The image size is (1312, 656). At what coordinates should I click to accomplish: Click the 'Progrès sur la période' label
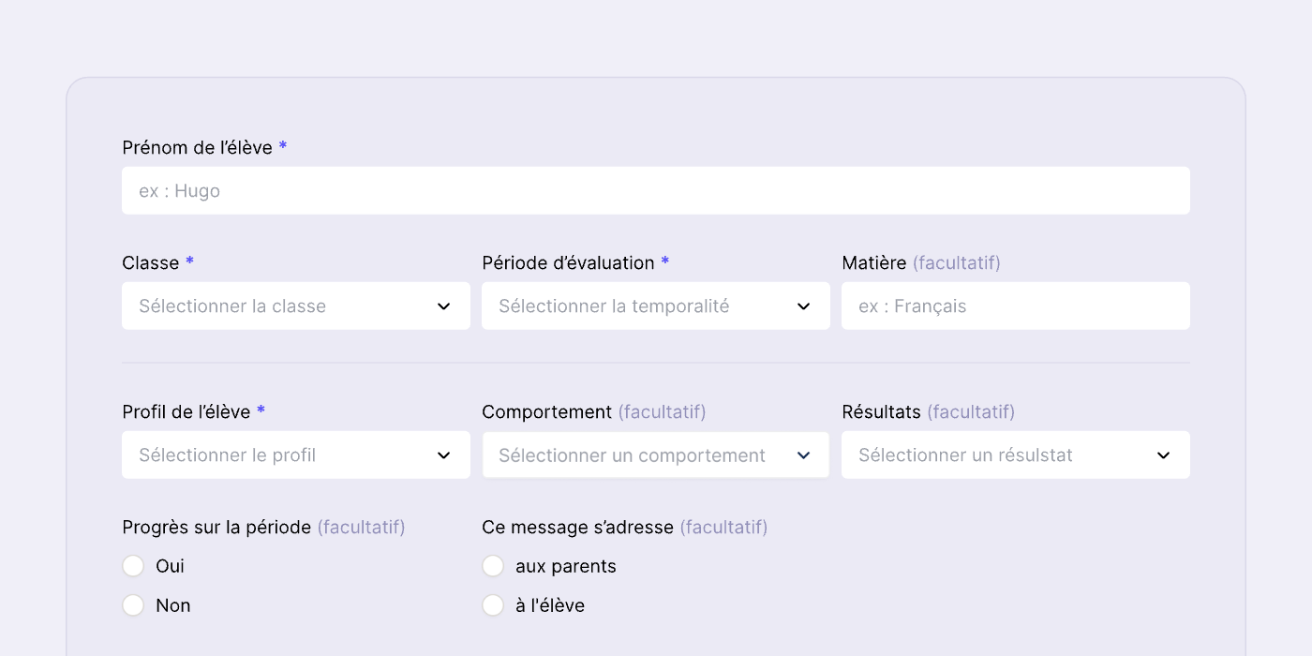coord(216,528)
